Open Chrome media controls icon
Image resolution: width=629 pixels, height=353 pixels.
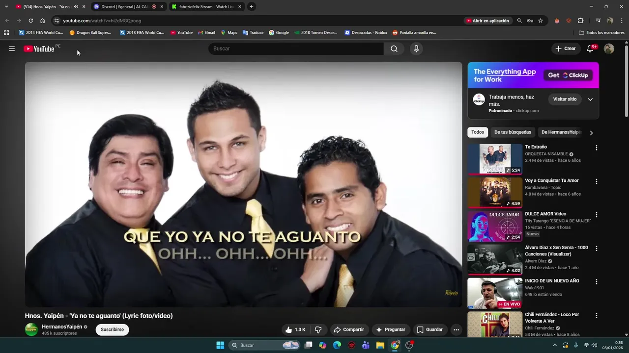point(598,21)
